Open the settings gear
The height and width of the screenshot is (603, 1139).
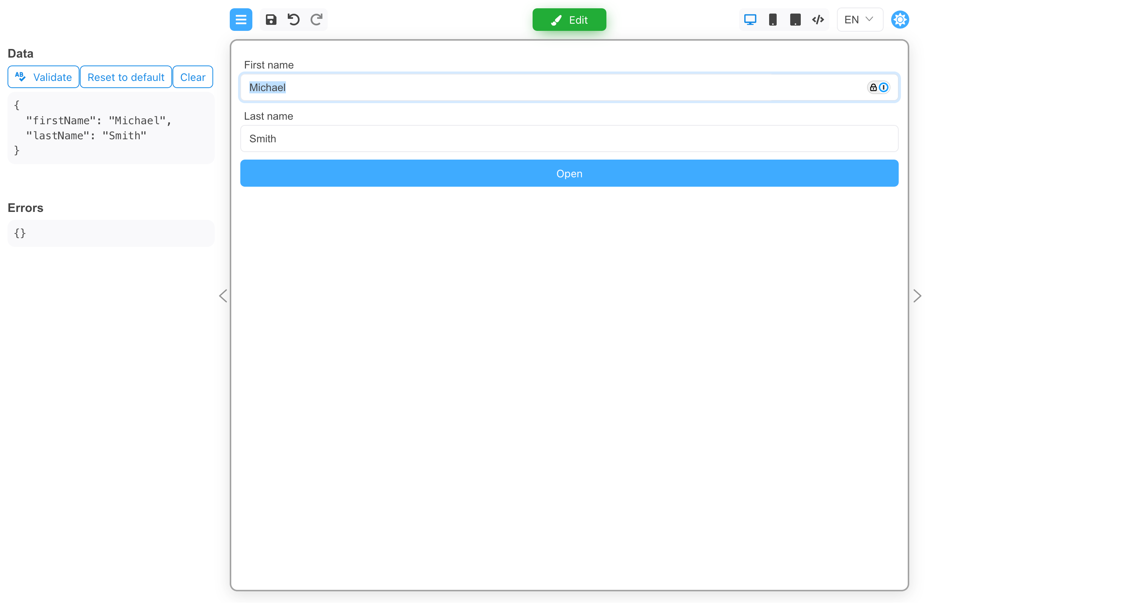(x=900, y=20)
